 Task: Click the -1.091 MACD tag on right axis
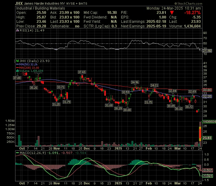(208, 176)
